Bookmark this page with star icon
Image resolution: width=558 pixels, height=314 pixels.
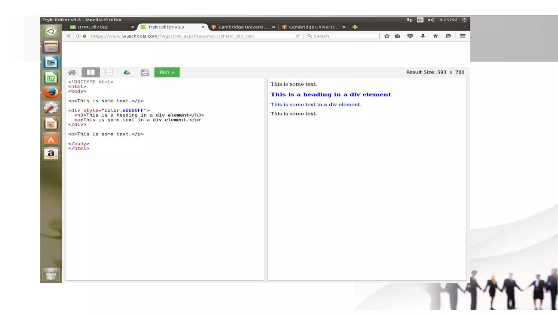(x=387, y=36)
